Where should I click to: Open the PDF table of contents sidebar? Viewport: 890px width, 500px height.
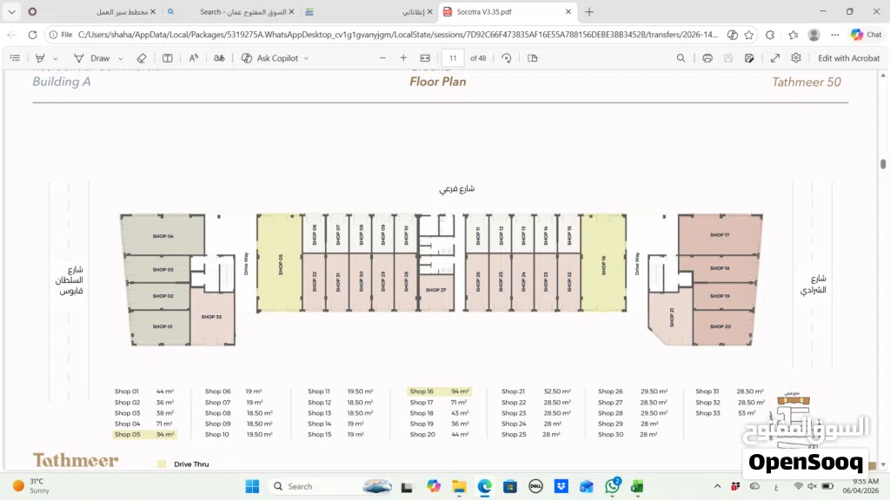click(16, 58)
